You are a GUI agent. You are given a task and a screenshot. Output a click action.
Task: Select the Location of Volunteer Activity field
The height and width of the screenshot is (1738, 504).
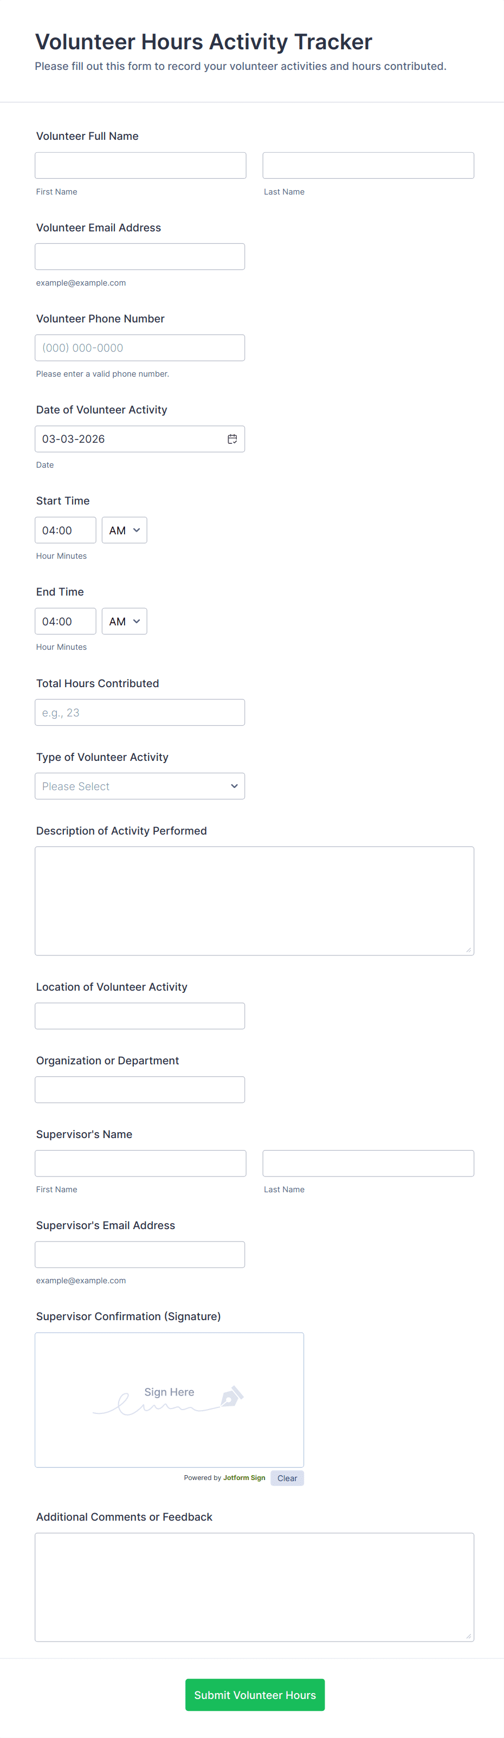140,1016
